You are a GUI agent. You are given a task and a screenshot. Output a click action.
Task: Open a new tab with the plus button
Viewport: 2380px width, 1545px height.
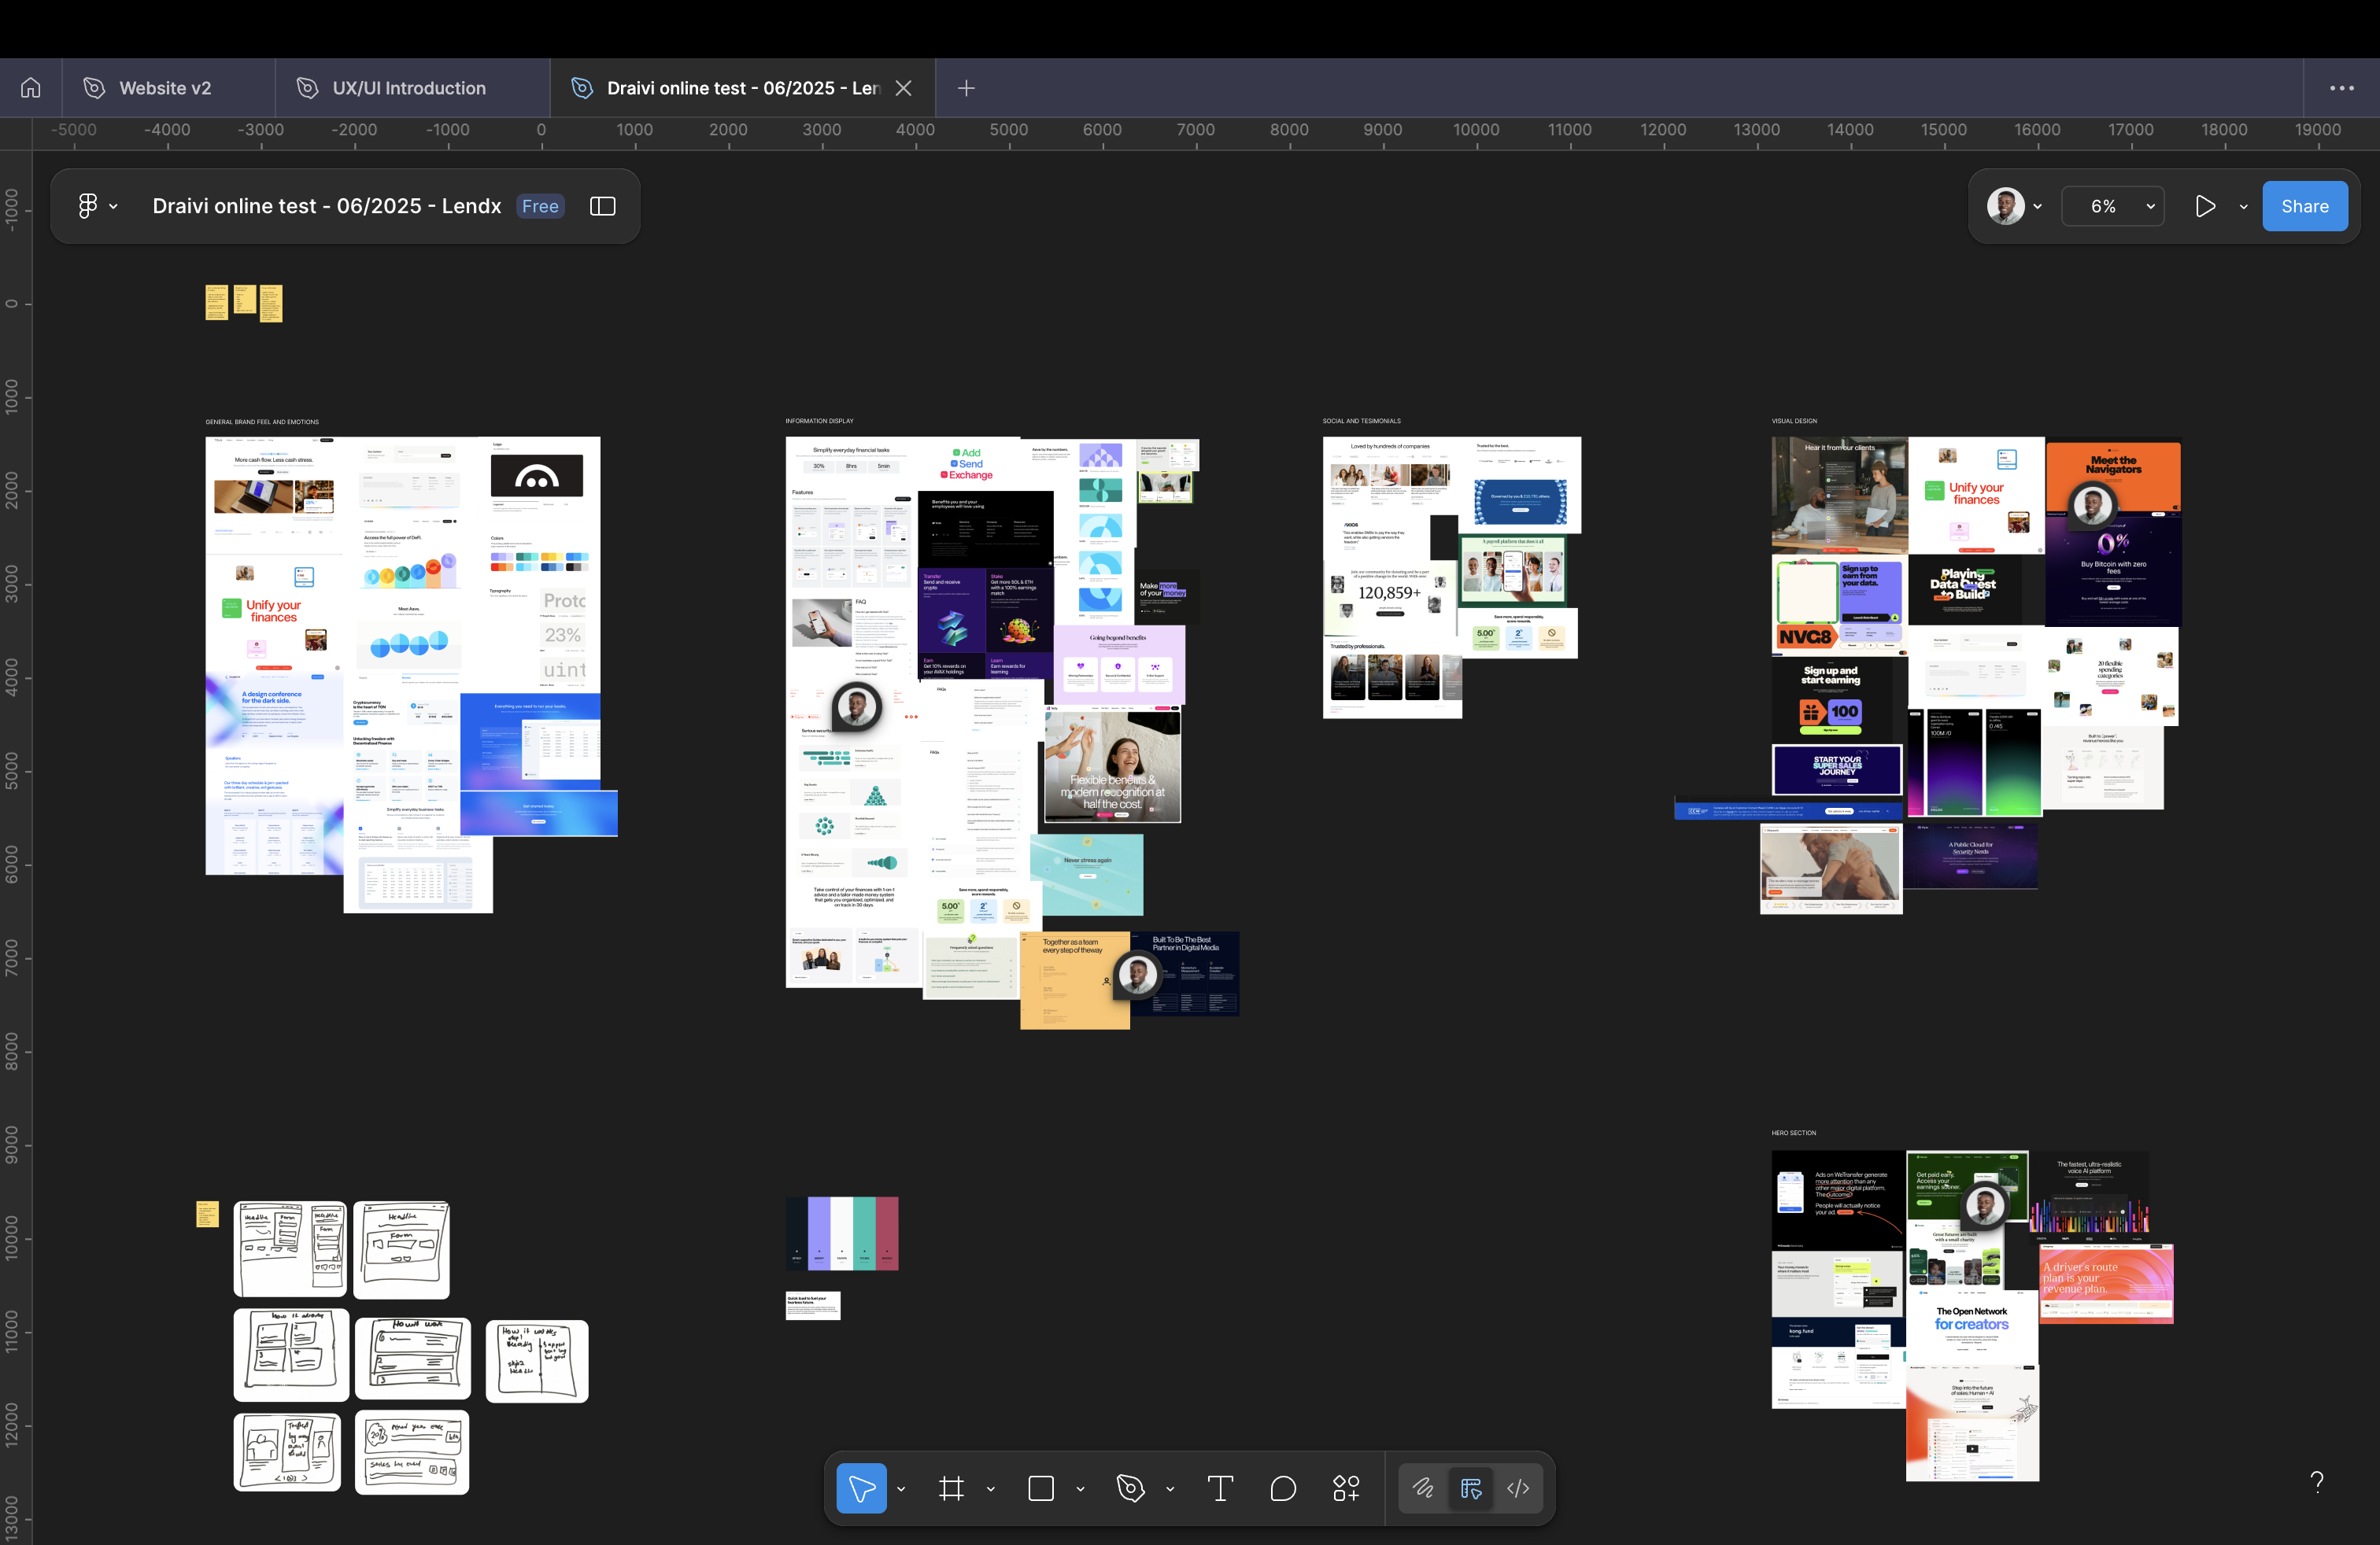point(966,87)
